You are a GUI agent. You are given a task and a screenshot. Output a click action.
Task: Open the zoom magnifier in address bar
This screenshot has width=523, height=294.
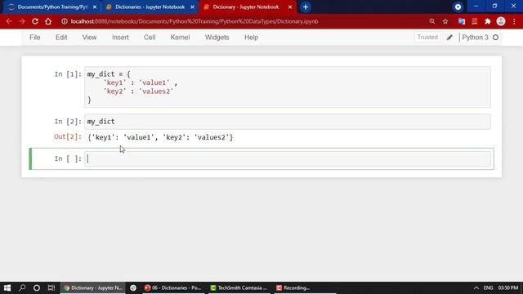[x=432, y=21]
